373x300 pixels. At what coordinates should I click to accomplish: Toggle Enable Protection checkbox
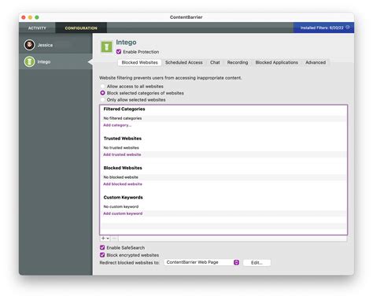point(119,52)
